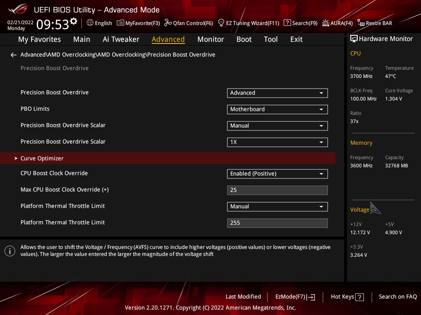This screenshot has width=421, height=315.
Task: Click the Last Modified button
Action: point(243,297)
